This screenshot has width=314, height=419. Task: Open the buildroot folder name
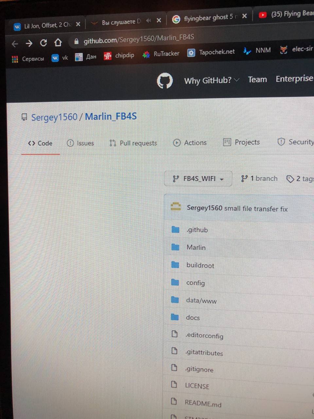click(x=200, y=265)
